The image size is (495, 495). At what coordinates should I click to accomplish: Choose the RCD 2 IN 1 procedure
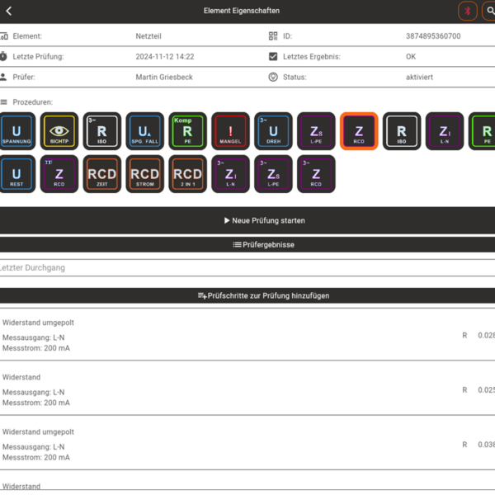[x=188, y=174]
